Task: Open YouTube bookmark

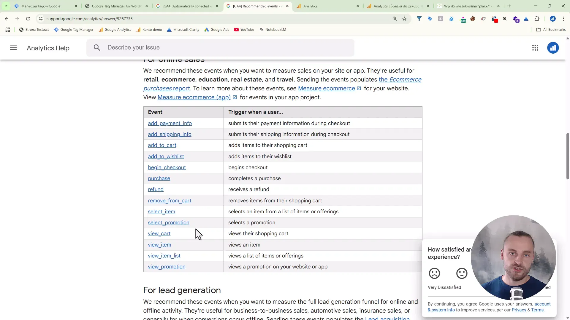Action: 244,30
